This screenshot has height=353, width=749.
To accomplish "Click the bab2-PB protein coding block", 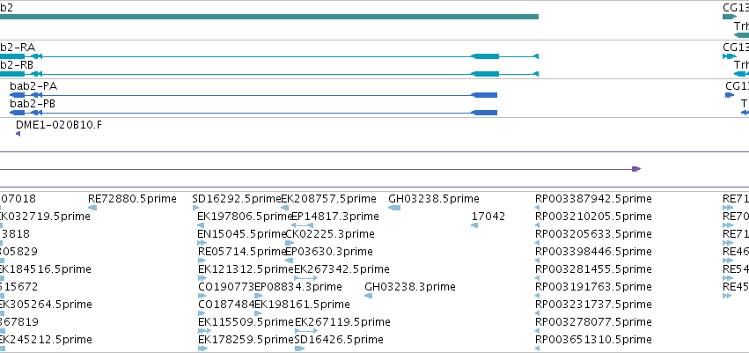I will [484, 113].
